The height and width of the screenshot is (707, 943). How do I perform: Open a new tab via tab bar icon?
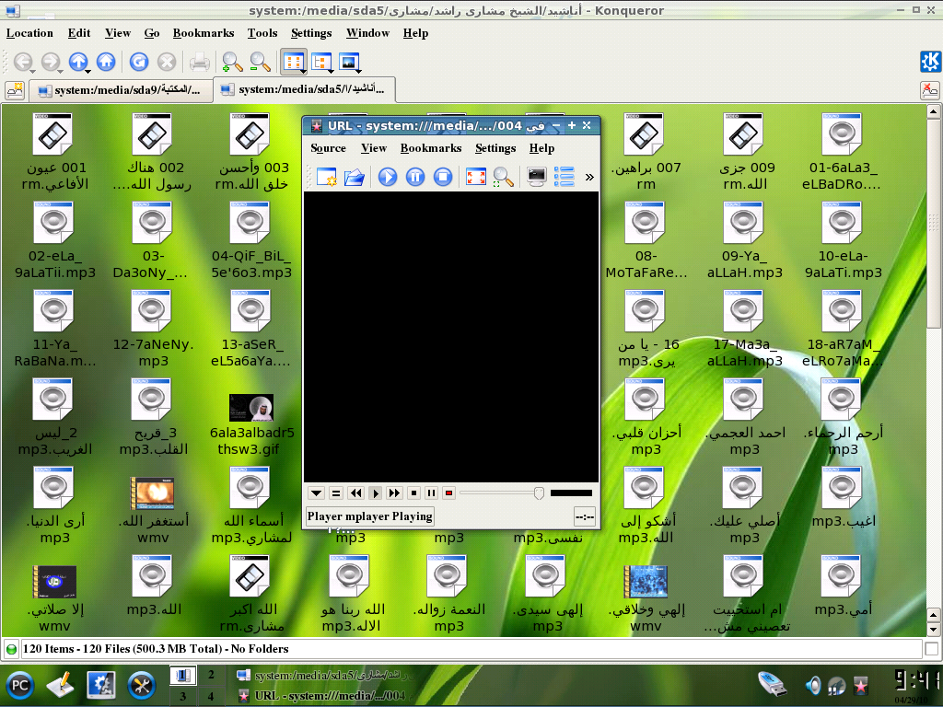click(15, 89)
